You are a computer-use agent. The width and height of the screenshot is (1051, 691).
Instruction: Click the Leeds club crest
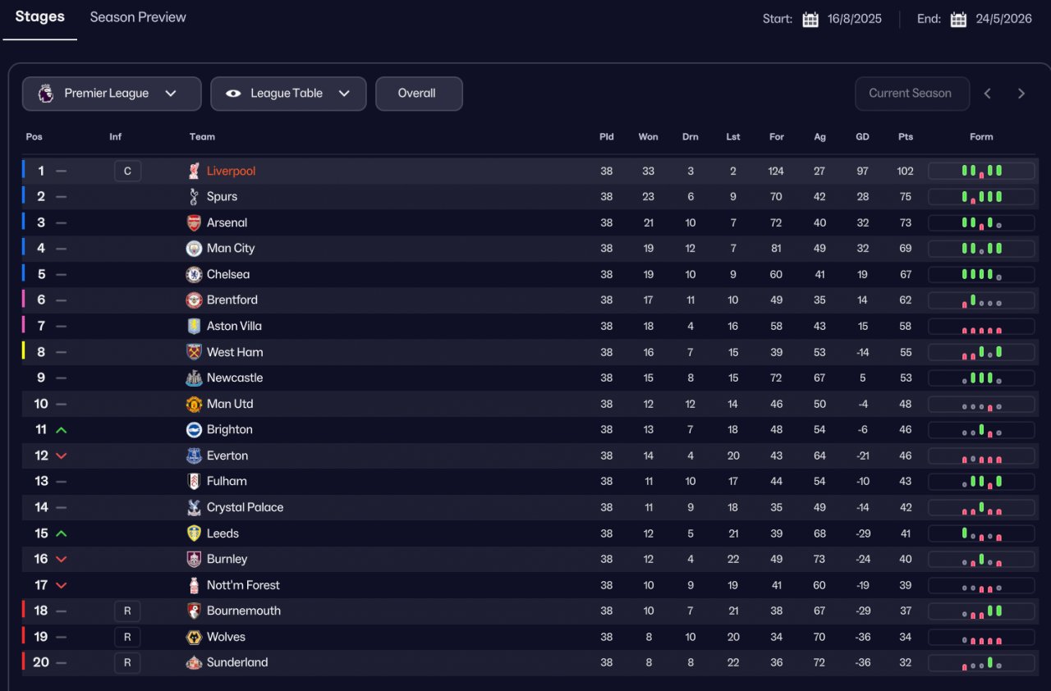(194, 533)
